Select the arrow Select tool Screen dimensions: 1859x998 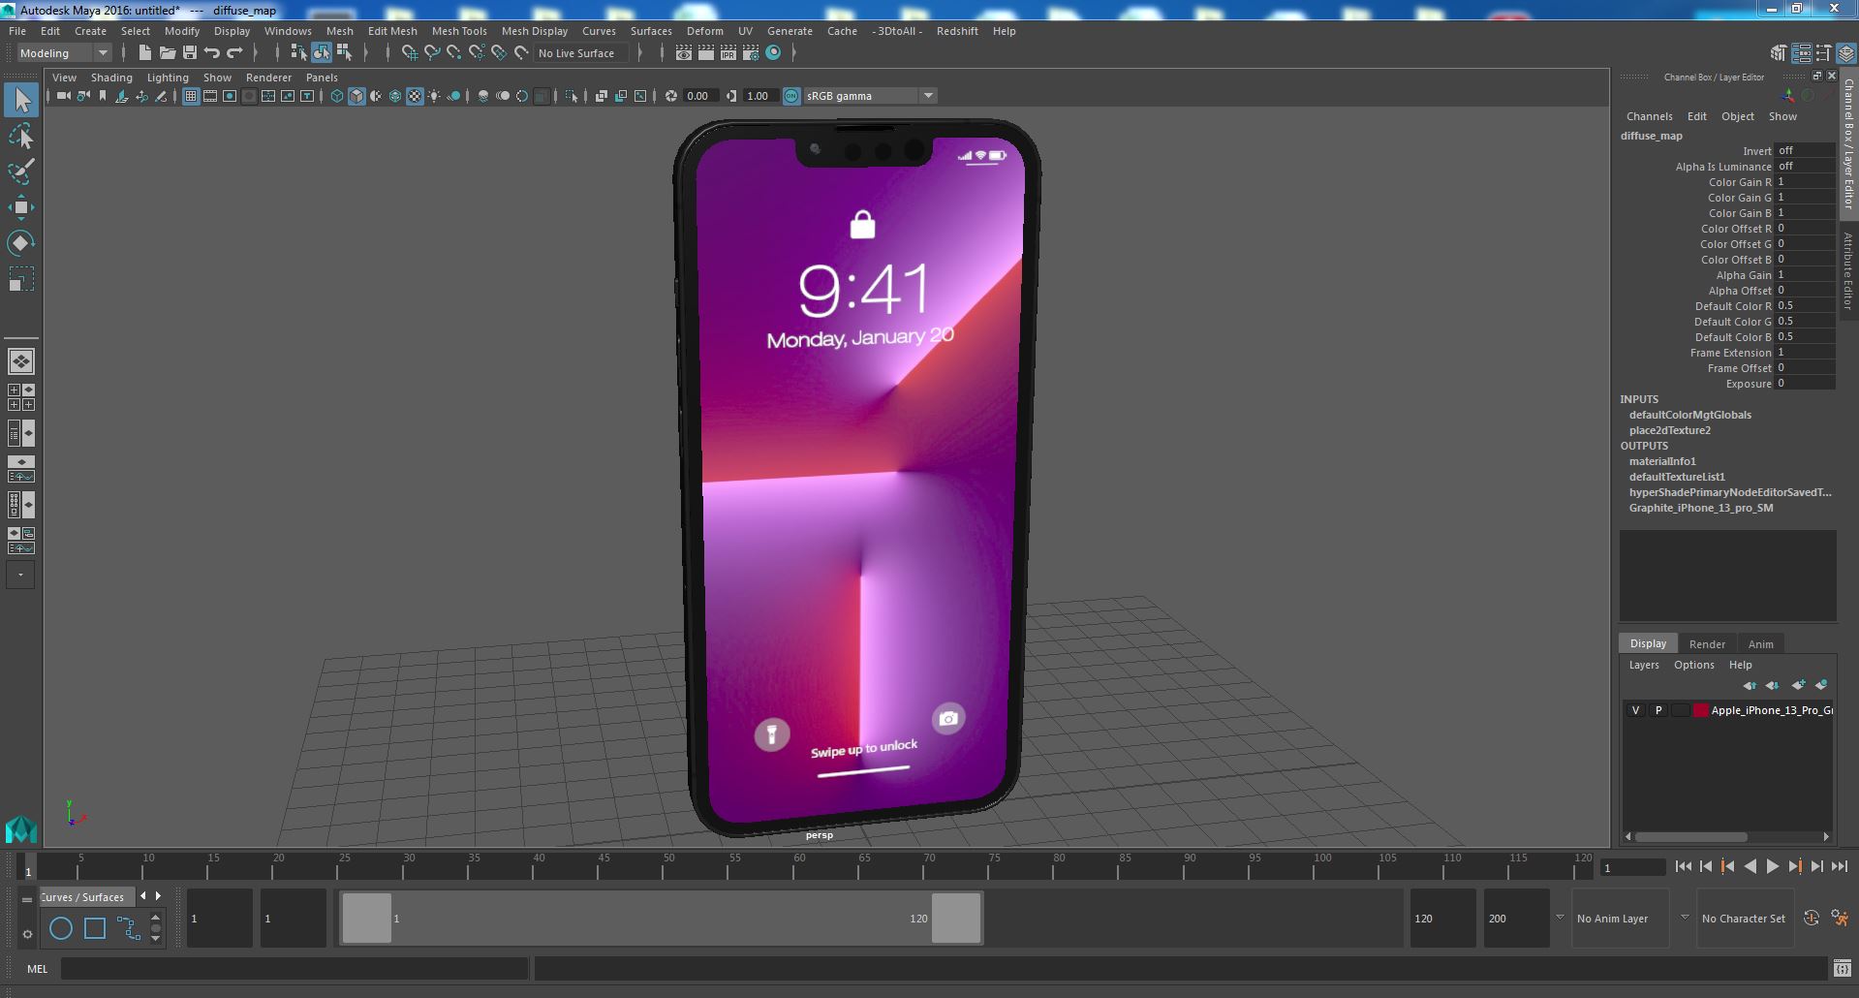(21, 100)
